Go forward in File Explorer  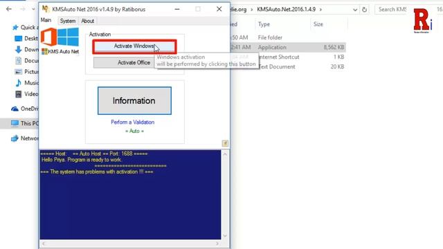pos(23,9)
